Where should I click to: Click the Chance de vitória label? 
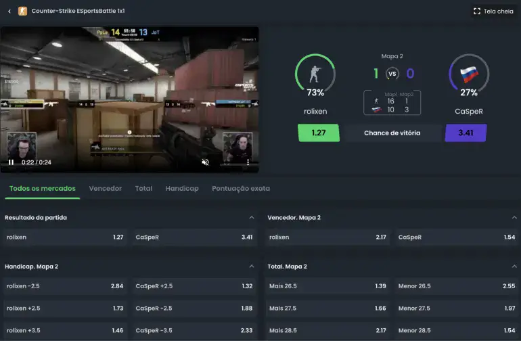(392, 133)
